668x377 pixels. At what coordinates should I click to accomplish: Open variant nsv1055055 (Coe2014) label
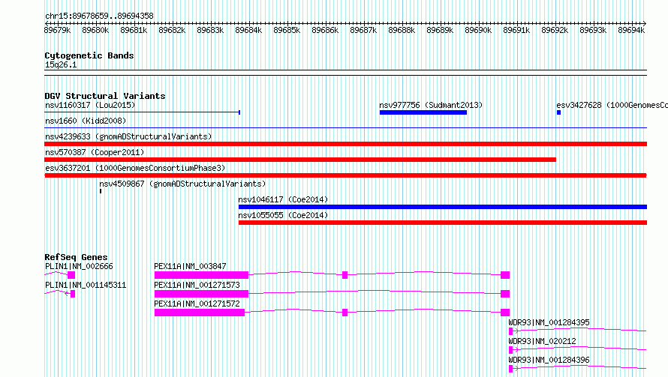point(283,215)
